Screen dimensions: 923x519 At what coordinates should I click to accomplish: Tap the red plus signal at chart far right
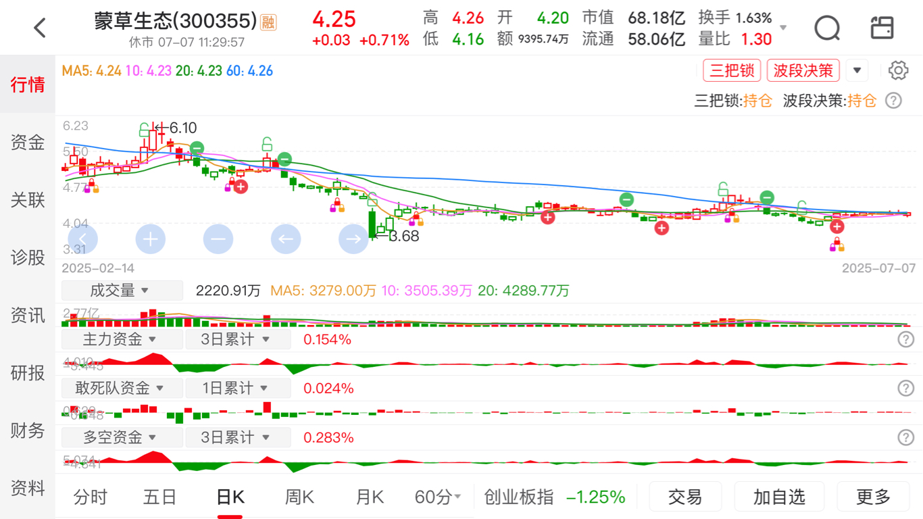tap(837, 227)
